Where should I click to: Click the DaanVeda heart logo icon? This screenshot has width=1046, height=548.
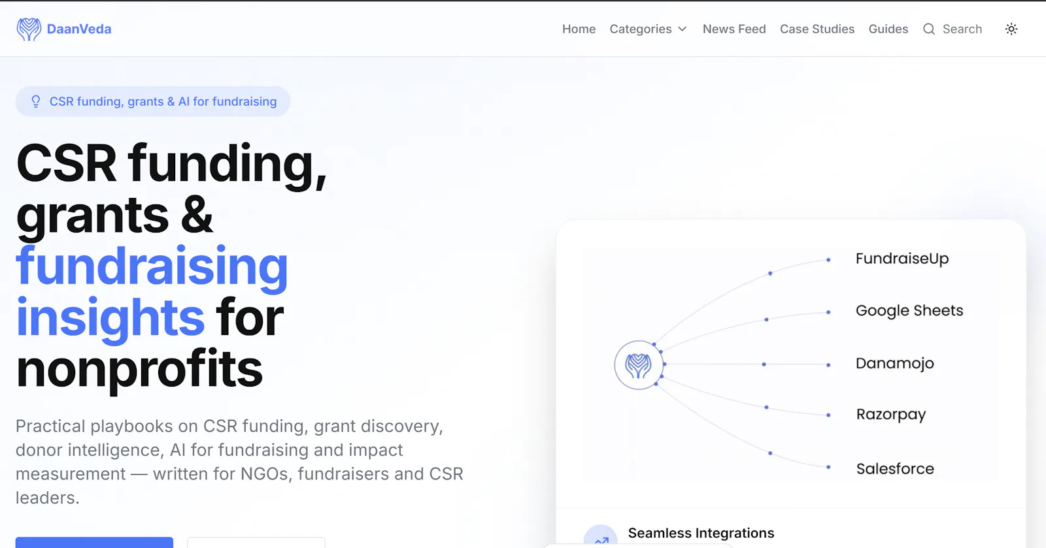tap(29, 29)
